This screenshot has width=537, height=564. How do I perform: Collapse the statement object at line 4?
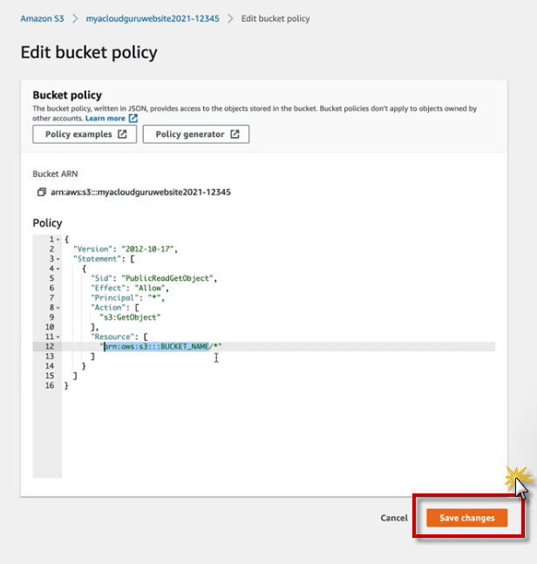pos(58,268)
